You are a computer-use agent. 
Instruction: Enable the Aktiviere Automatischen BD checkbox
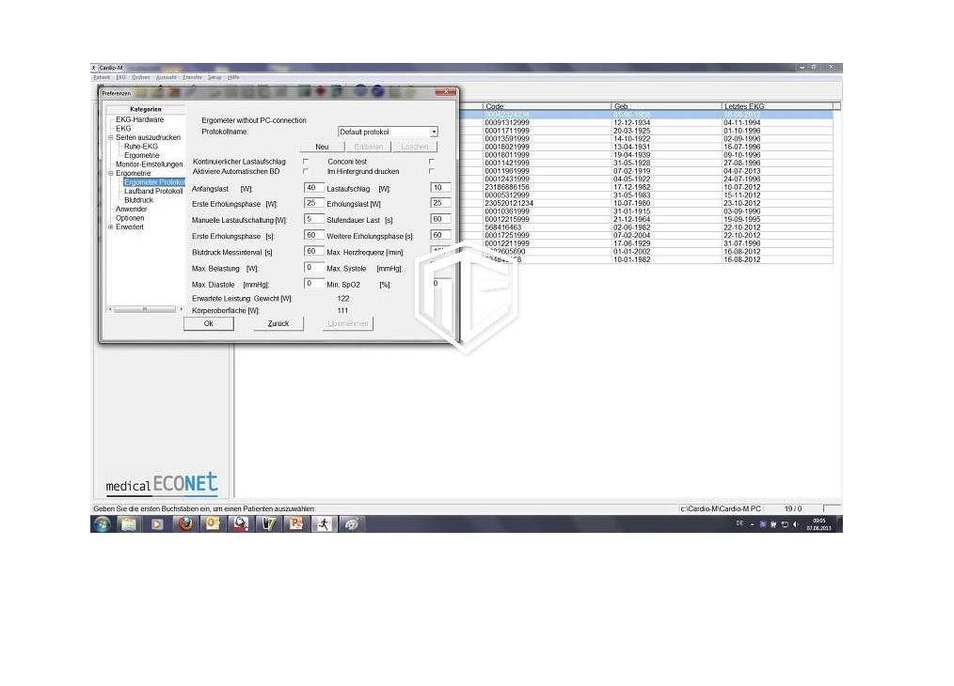[306, 171]
